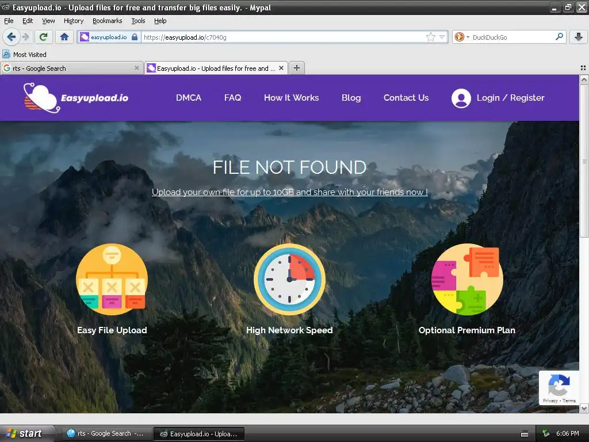Open the Windows start button
The width and height of the screenshot is (589, 442).
[26, 433]
